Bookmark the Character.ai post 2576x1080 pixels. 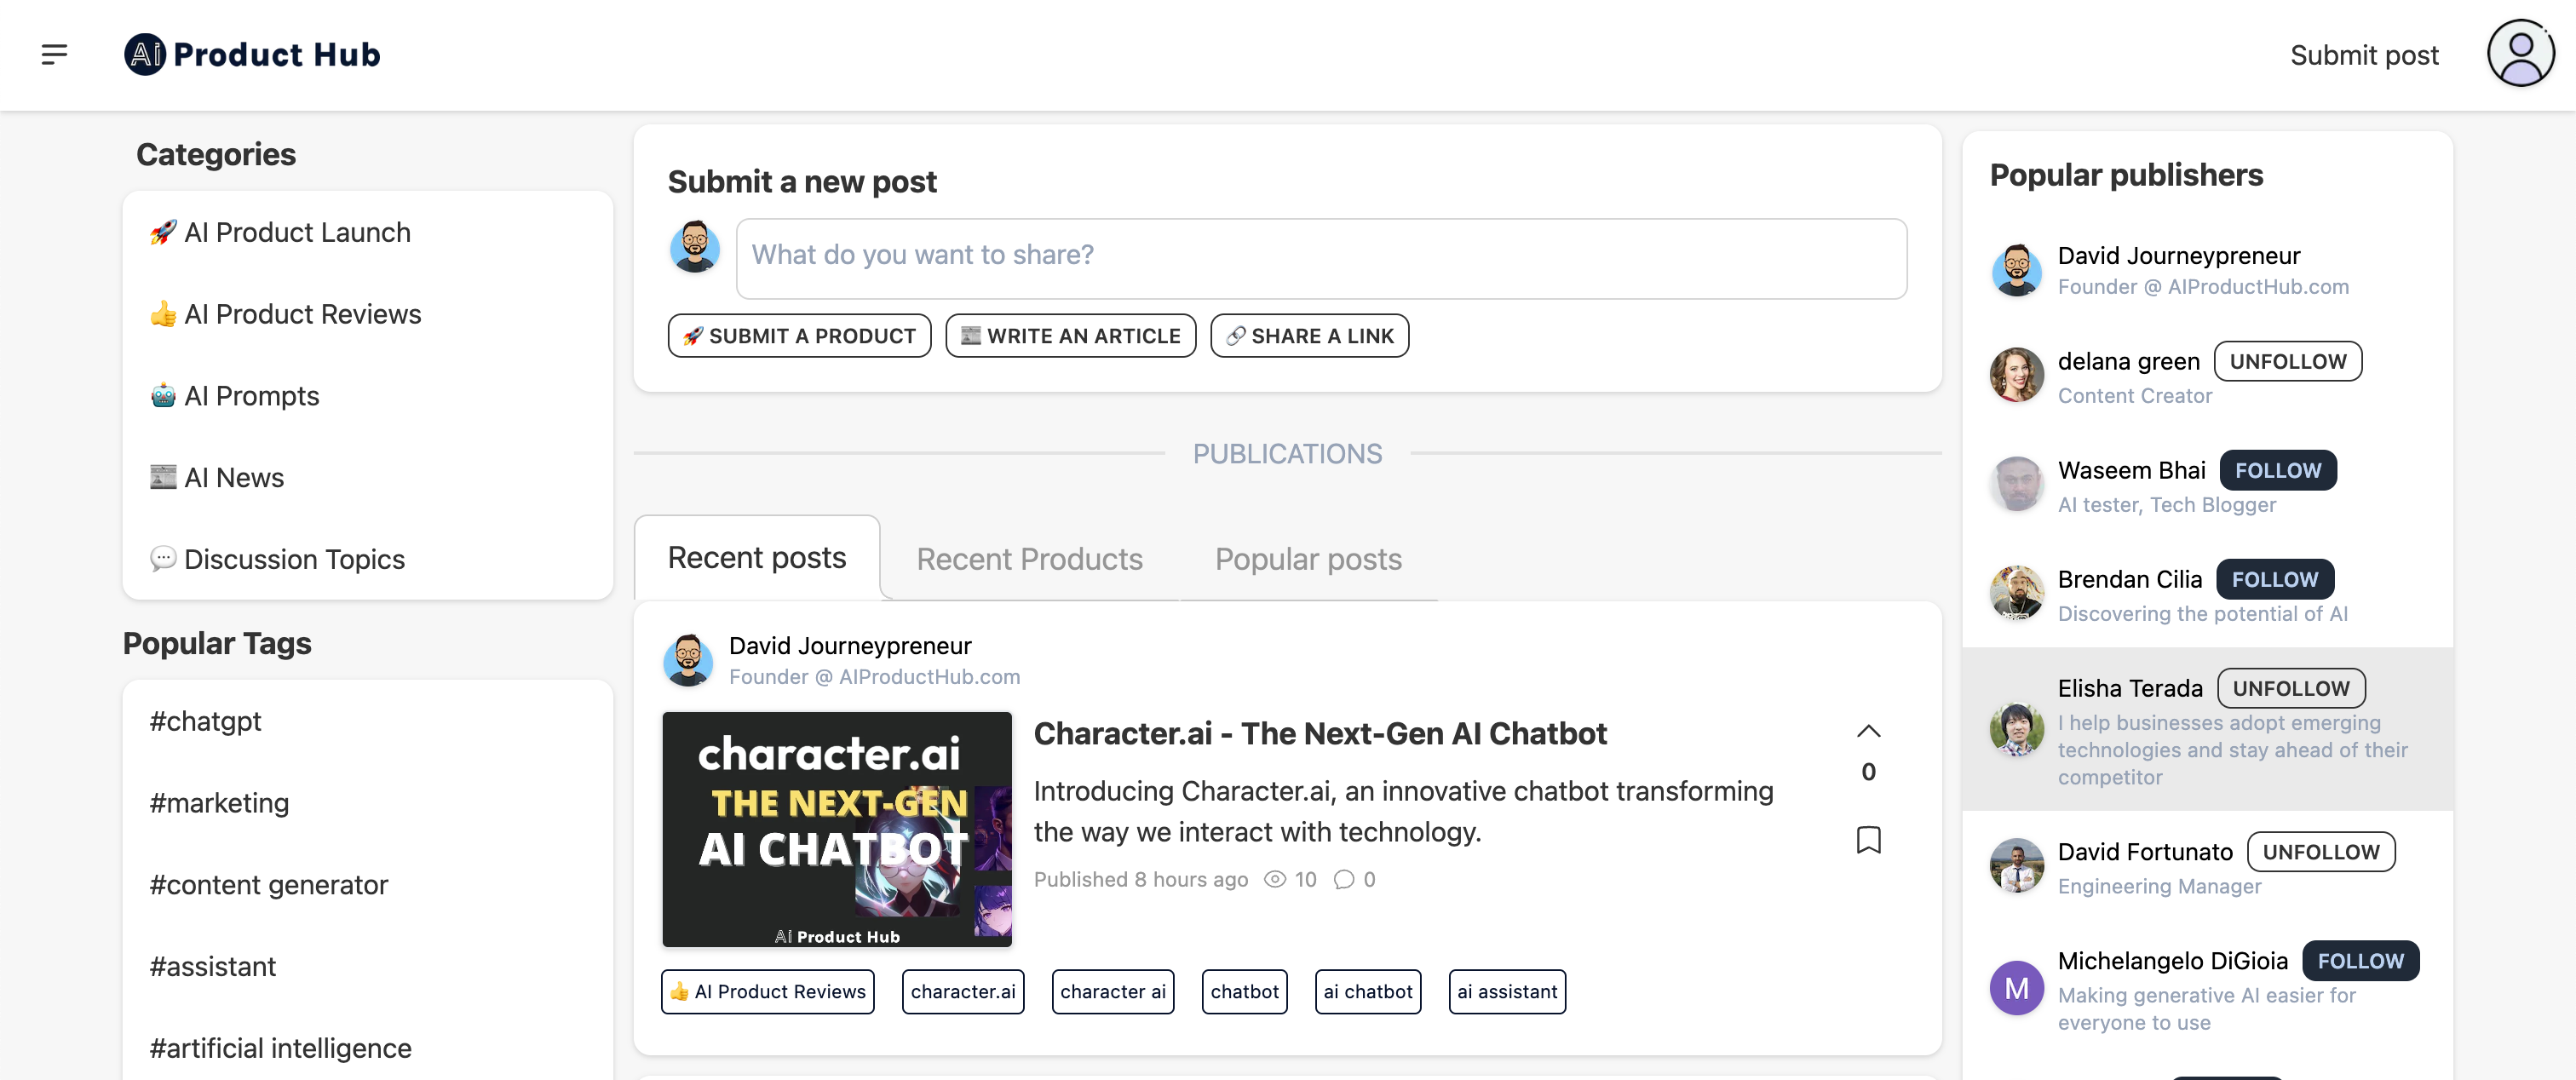[1869, 840]
